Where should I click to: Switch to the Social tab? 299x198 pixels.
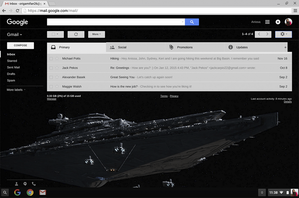click(122, 47)
